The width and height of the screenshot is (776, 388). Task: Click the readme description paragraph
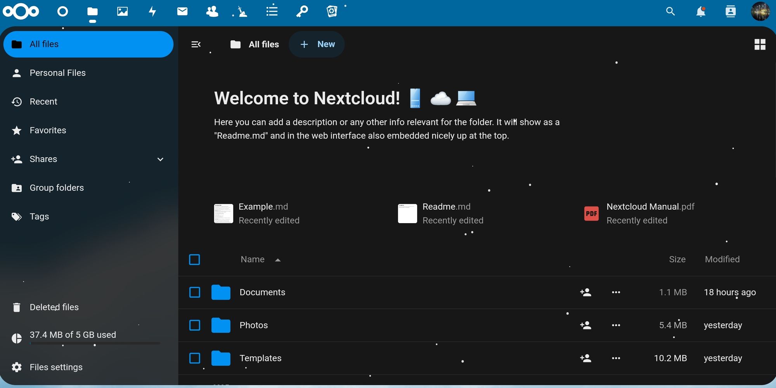386,129
